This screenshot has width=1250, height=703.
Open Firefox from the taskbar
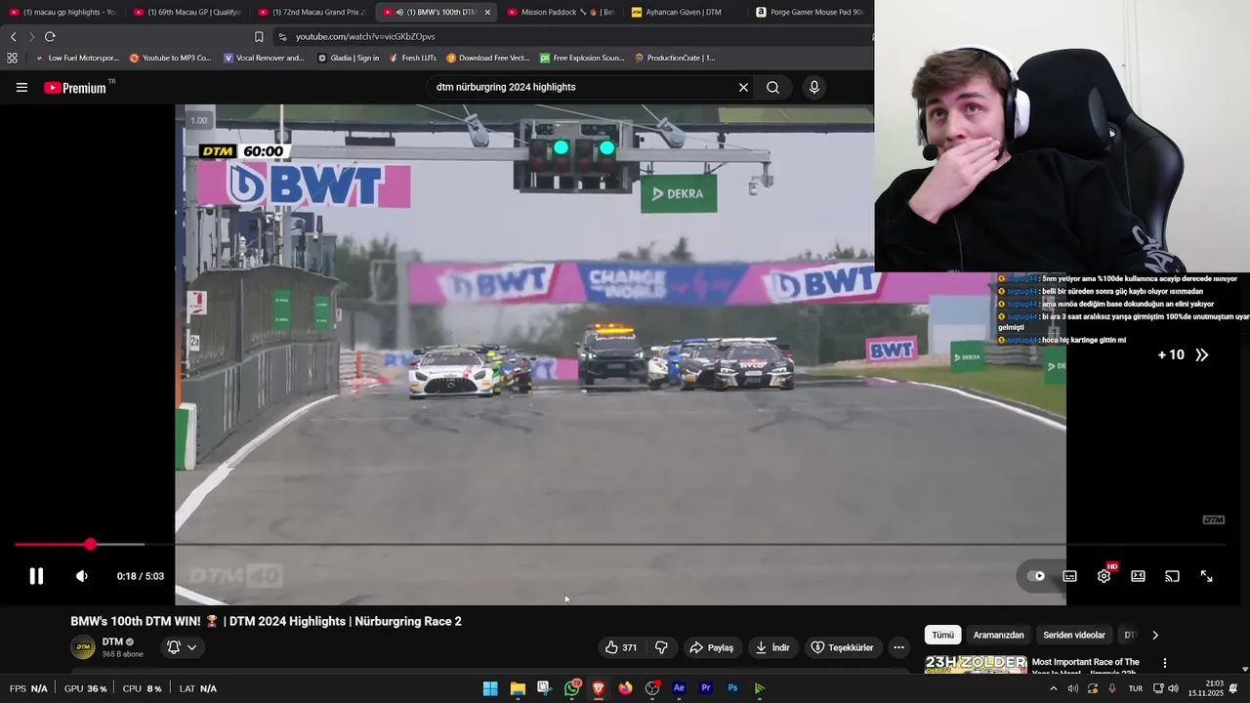pyautogui.click(x=625, y=688)
